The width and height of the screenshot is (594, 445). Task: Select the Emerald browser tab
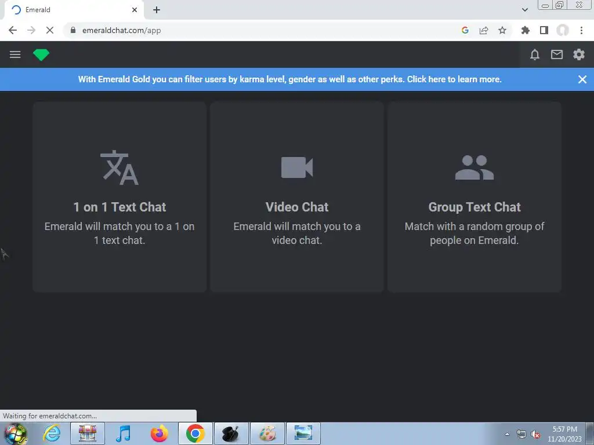74,10
